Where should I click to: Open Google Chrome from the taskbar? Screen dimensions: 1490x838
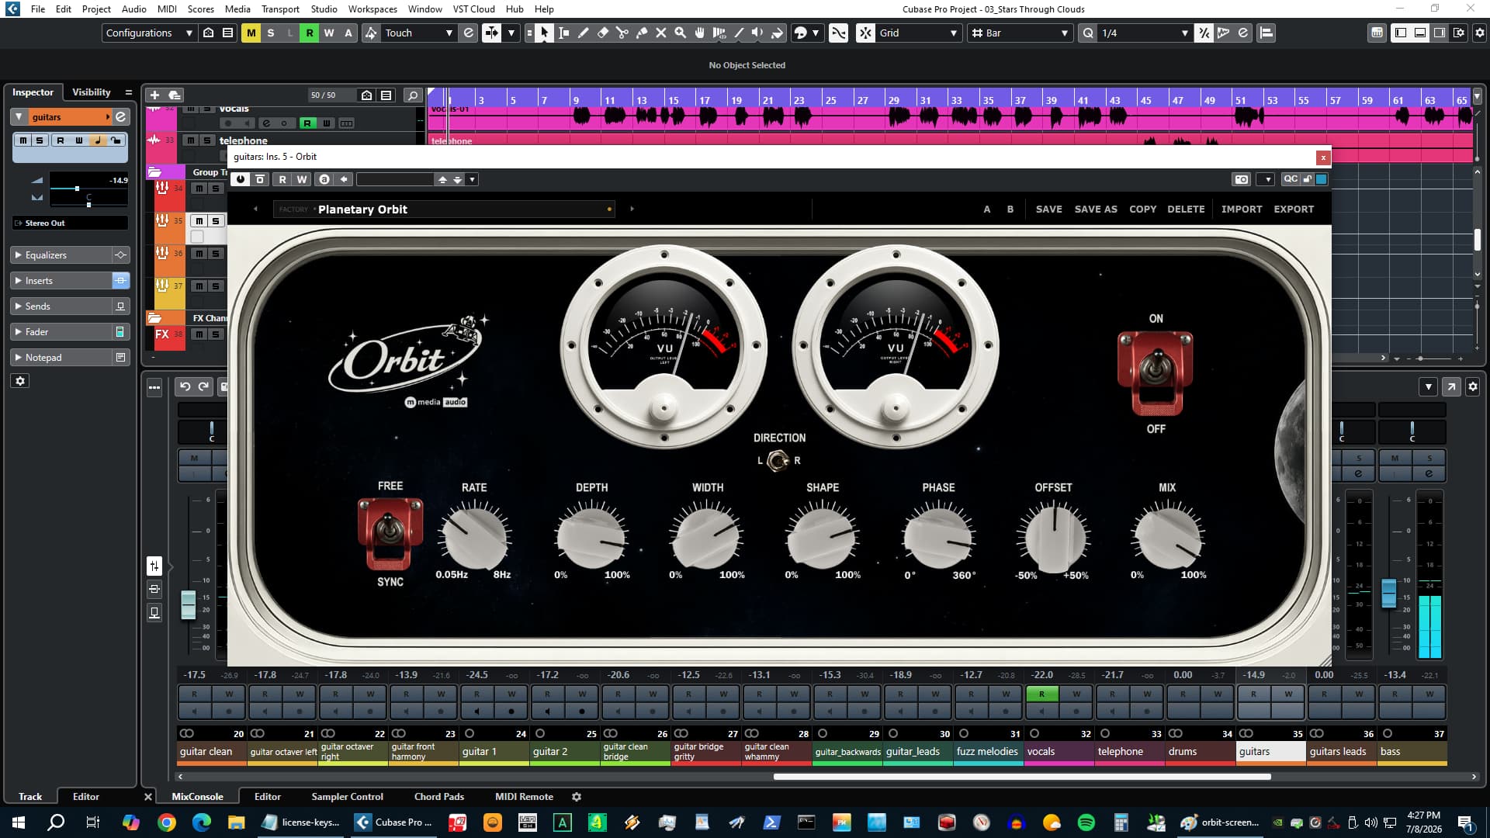[x=167, y=822]
